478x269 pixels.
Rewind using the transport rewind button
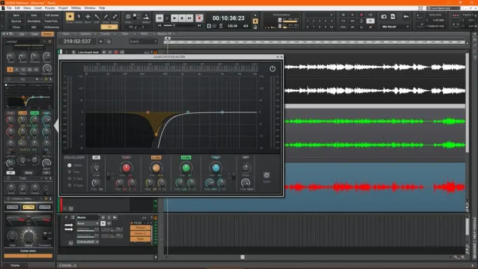pyautogui.click(x=160, y=19)
